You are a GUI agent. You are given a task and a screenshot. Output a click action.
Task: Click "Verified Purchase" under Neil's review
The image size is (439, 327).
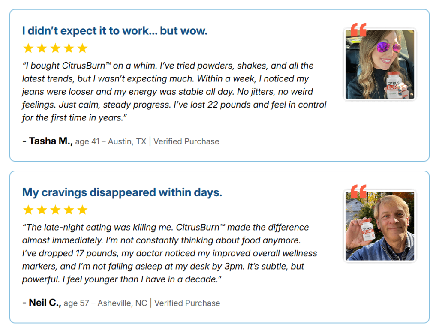[187, 303]
